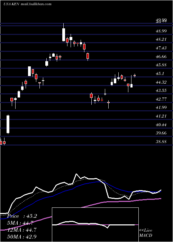The image size is (173, 242).
Task: Click the USA KEN ticker title
Action: (x=11, y=4)
